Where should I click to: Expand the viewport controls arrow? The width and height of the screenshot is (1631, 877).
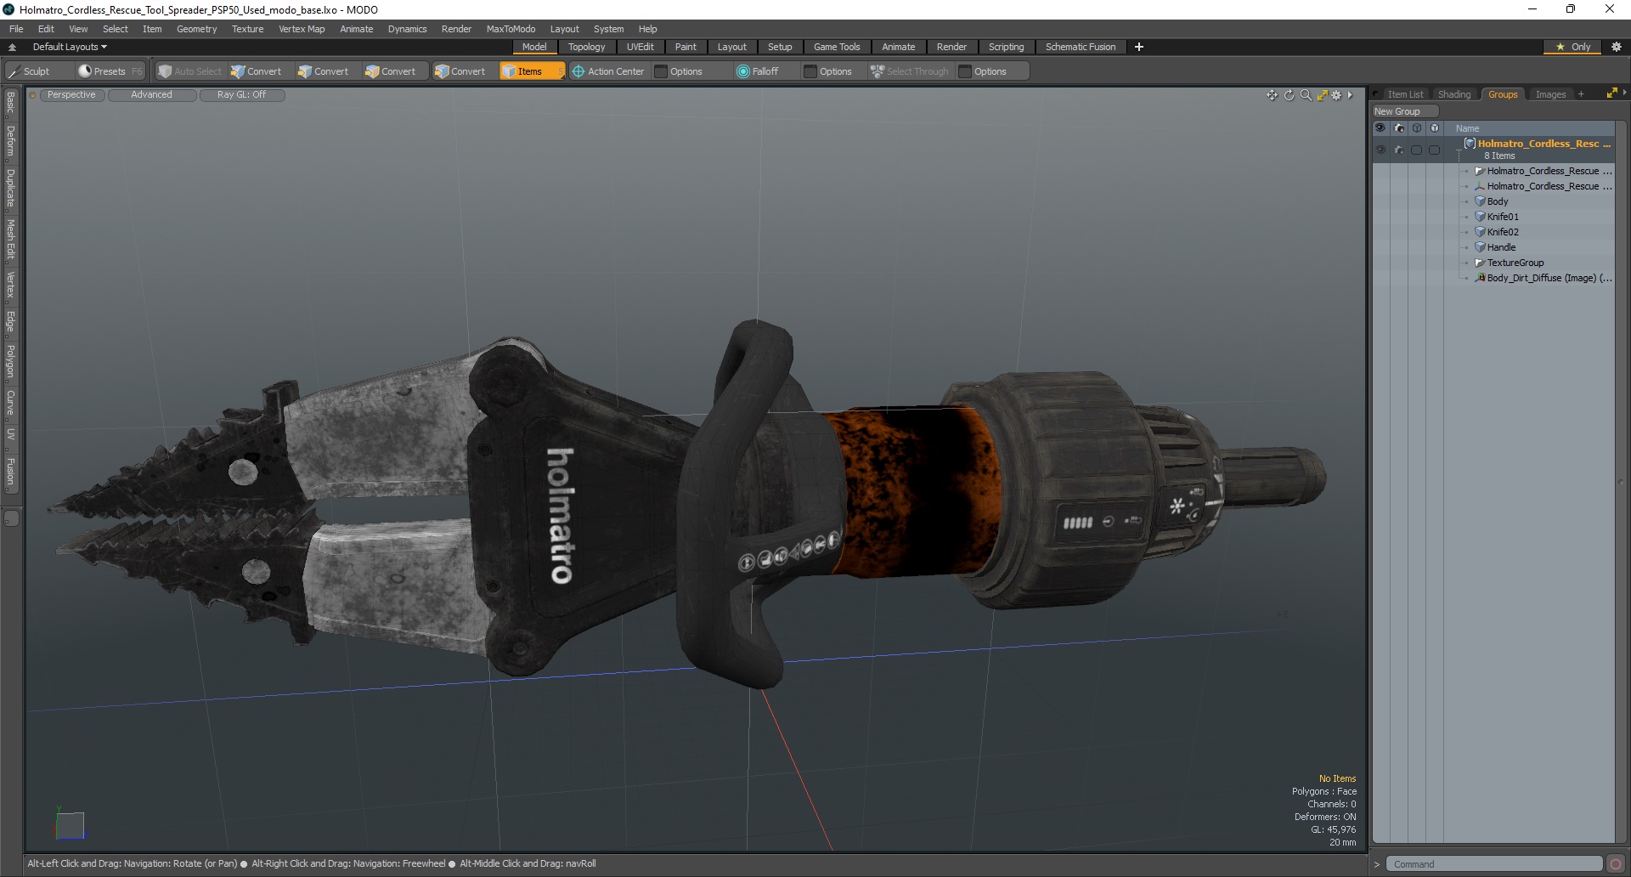click(x=1350, y=95)
